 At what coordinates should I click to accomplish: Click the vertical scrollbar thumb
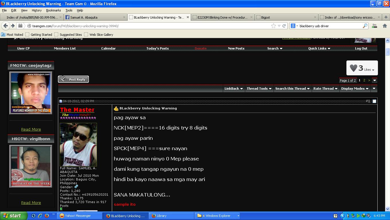coord(388,52)
